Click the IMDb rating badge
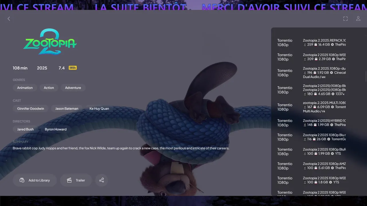 pos(73,68)
